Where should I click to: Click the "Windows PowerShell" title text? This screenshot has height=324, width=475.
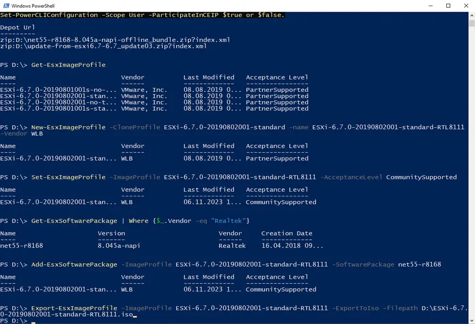coord(33,6)
